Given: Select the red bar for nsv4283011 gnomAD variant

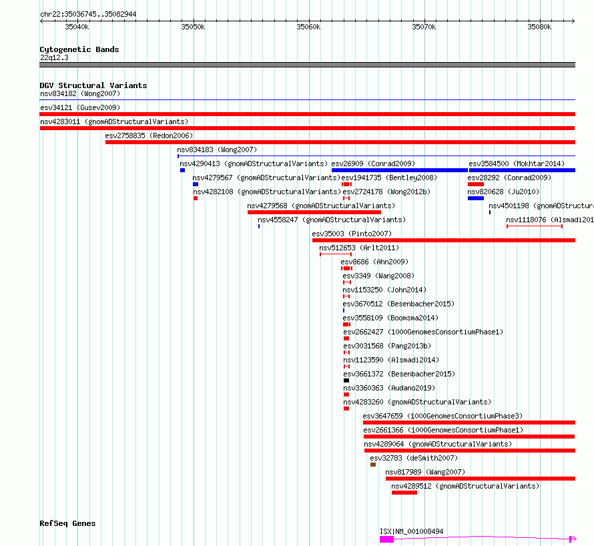Looking at the screenshot, I should pos(307,128).
